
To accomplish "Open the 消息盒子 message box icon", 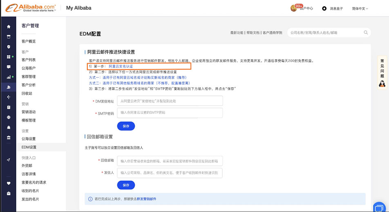I will [324, 9].
